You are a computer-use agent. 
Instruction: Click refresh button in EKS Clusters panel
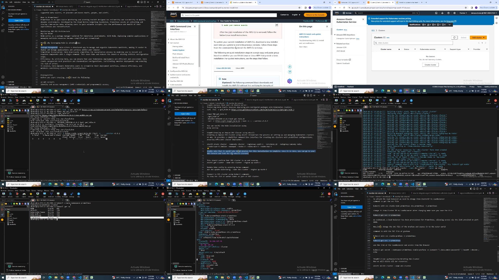click(x=454, y=37)
